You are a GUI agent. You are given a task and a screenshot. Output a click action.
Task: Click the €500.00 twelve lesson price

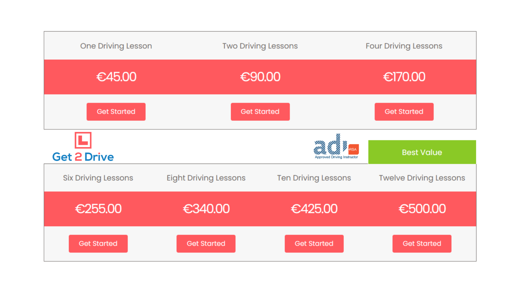(x=422, y=209)
